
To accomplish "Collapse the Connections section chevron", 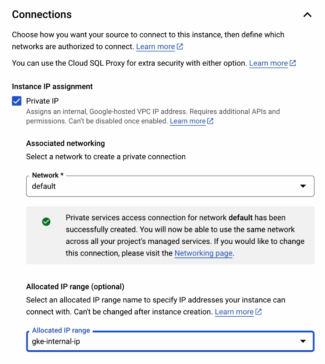I will pyautogui.click(x=307, y=15).
